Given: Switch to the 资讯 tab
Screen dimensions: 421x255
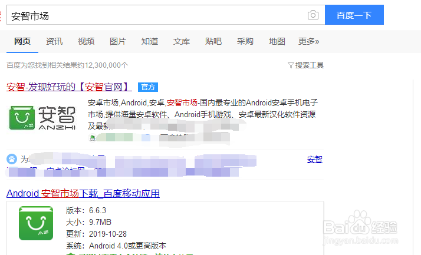Looking at the screenshot, I should (x=54, y=41).
